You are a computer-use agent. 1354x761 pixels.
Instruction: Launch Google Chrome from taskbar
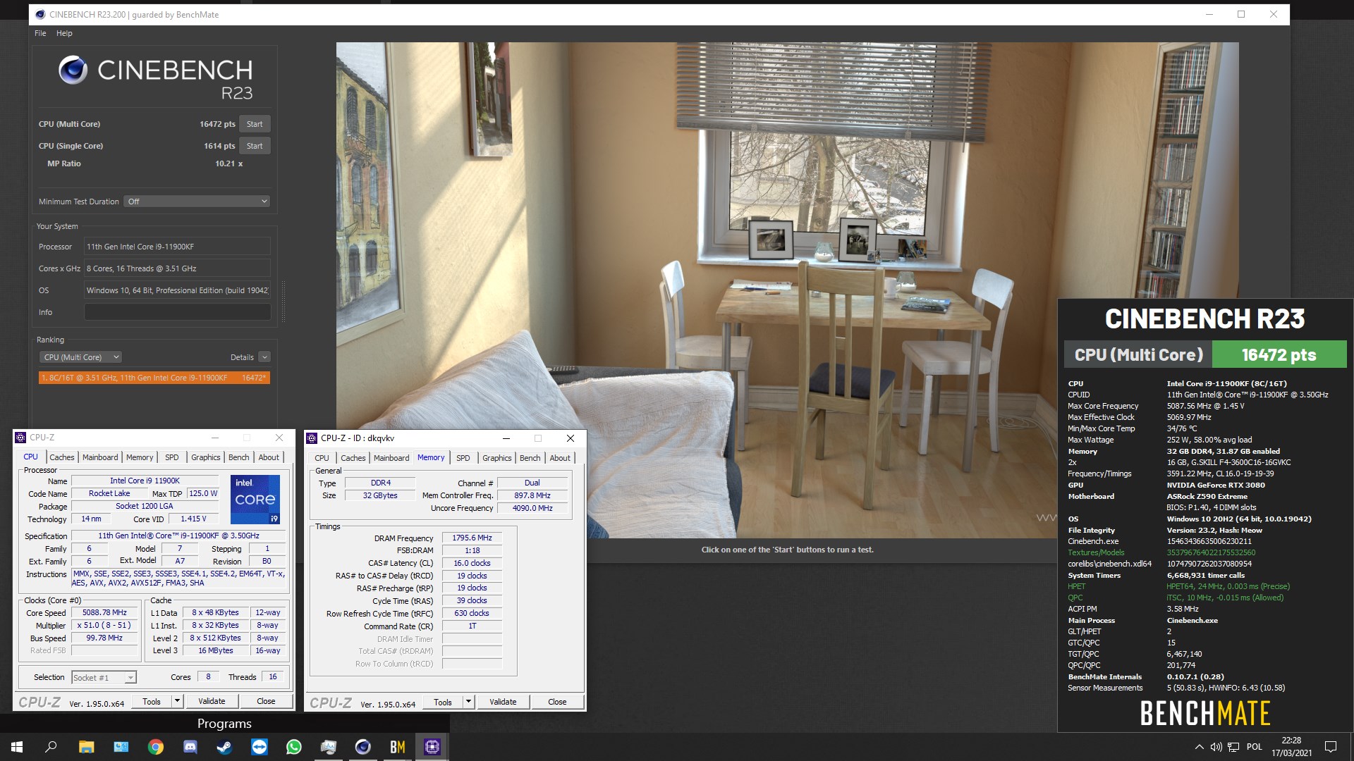[155, 747]
